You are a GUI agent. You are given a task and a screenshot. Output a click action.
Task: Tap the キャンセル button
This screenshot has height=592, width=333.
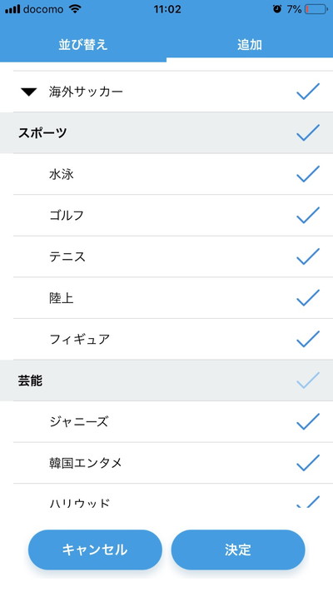pyautogui.click(x=95, y=550)
